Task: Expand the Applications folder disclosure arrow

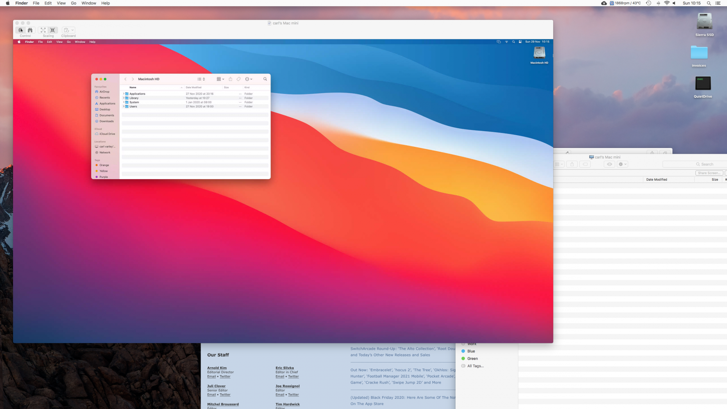Action: tap(124, 94)
